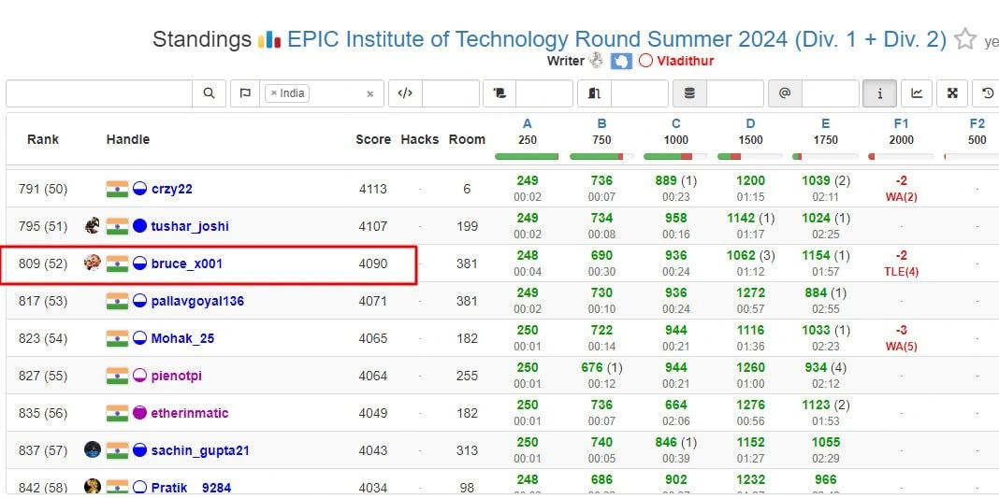Open the country filter dropdown with India

click(x=322, y=93)
